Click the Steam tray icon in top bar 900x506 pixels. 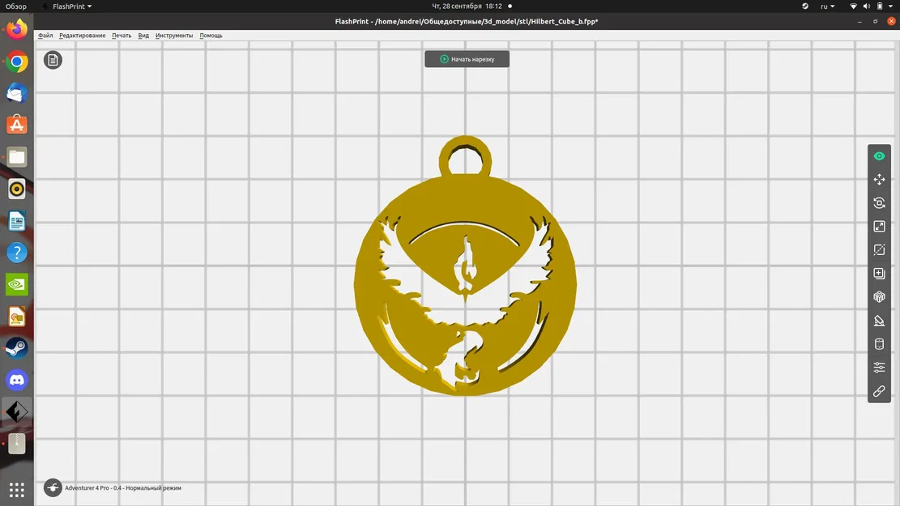point(805,6)
